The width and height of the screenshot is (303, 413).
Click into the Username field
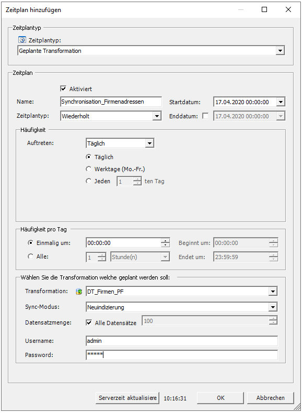coord(182,341)
